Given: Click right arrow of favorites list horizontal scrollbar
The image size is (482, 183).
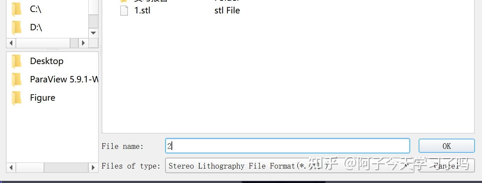Looking at the screenshot, I should (x=93, y=168).
